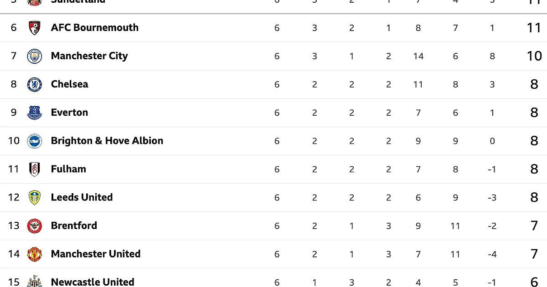Visit the Brighton & Hove Albion link
Image resolution: width=547 pixels, height=287 pixels.
[107, 141]
